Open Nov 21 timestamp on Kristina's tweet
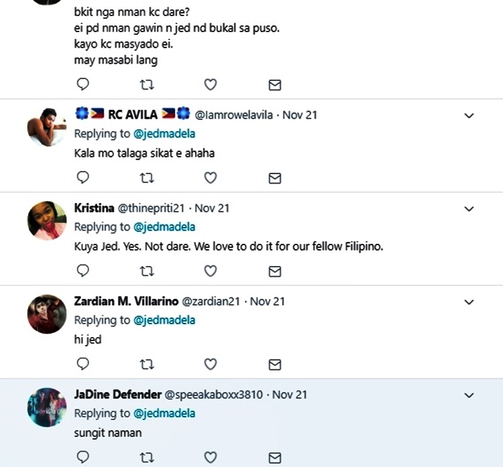This screenshot has width=503, height=467. click(212, 208)
